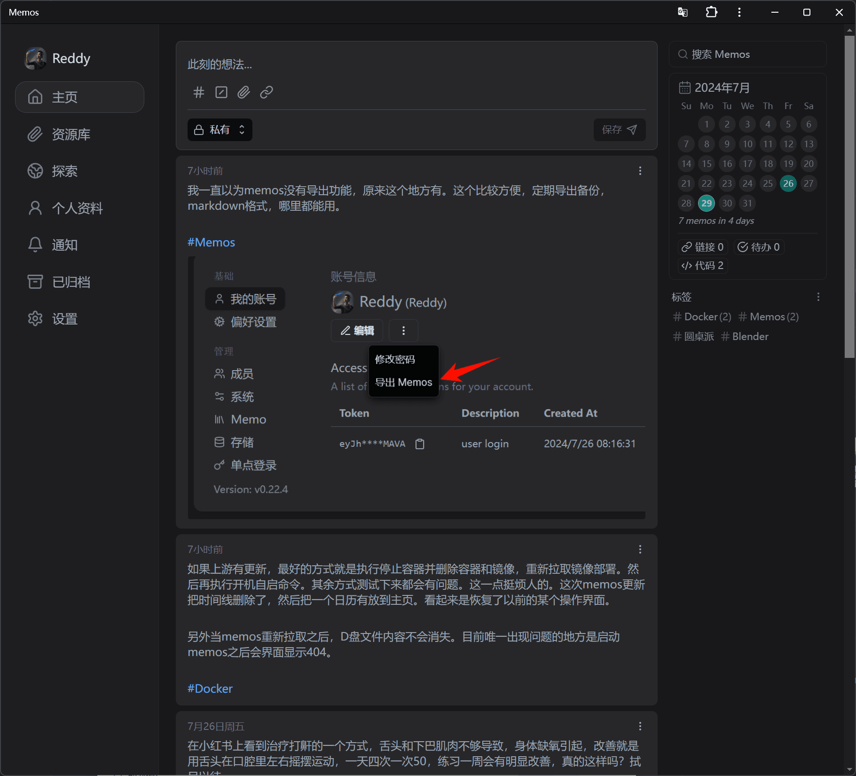Toggle the 待办 0 filter
Viewport: 856px width, 776px height.
pos(759,247)
